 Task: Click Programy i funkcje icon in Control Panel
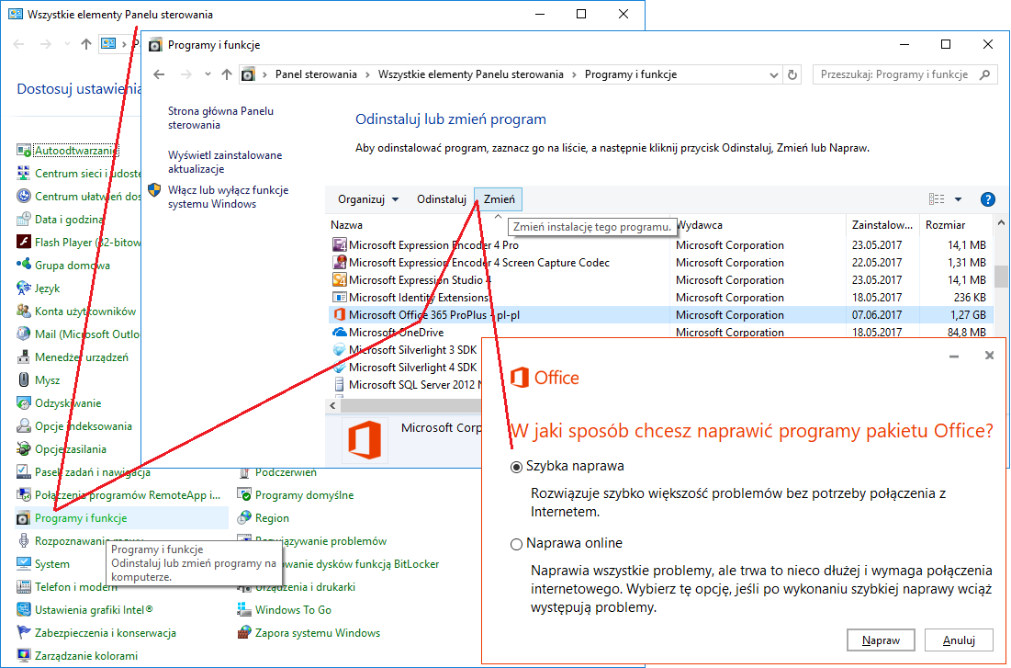tap(24, 517)
